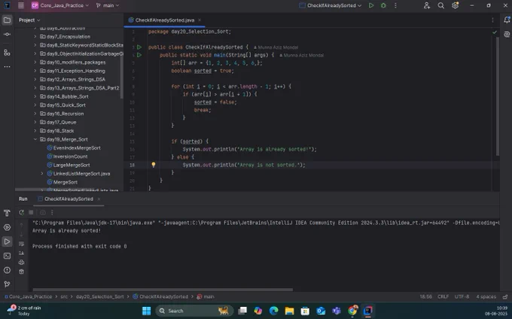This screenshot has height=319, width=512.
Task: Open the hamburger main menu
Action: 21,5
